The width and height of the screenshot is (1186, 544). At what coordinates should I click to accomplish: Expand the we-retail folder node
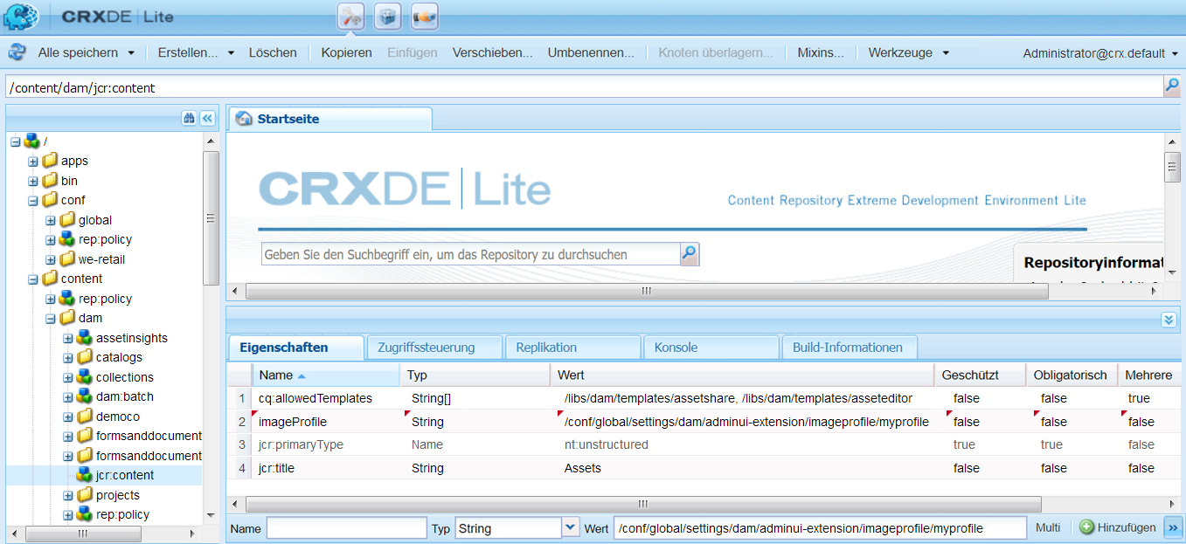click(x=51, y=259)
